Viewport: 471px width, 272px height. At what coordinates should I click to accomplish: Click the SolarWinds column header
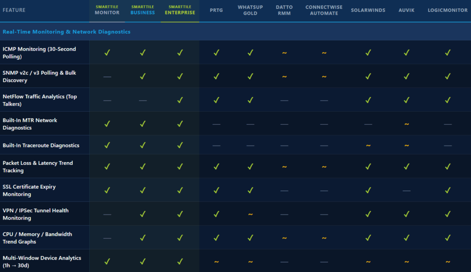pyautogui.click(x=368, y=10)
